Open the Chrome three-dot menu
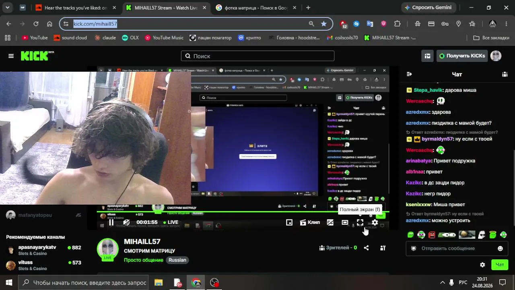Viewport: 515px width, 290px height. click(506, 24)
